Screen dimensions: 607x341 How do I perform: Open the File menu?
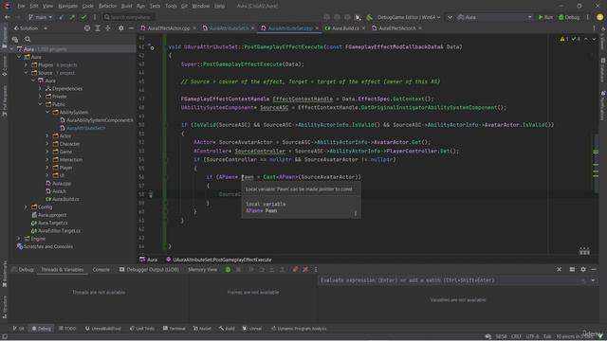[x=21, y=7]
